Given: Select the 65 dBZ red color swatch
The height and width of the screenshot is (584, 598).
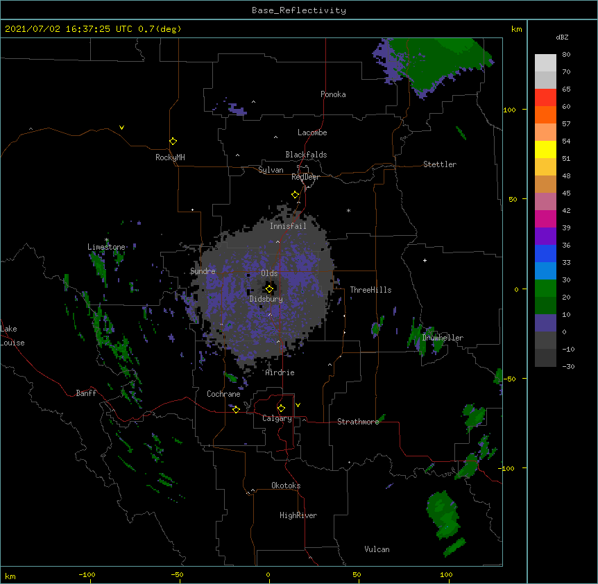Looking at the screenshot, I should (545, 97).
